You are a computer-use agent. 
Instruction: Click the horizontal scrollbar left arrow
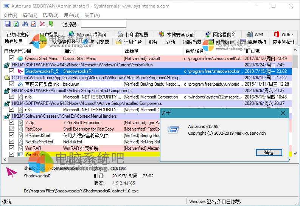click(x=5, y=160)
